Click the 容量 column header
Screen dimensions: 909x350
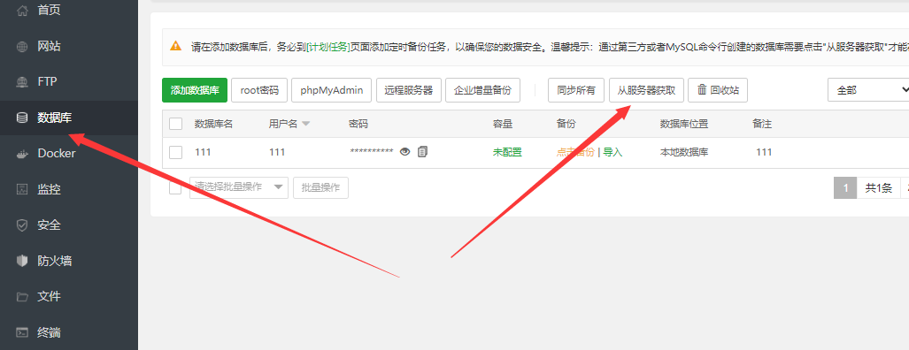pyautogui.click(x=503, y=124)
